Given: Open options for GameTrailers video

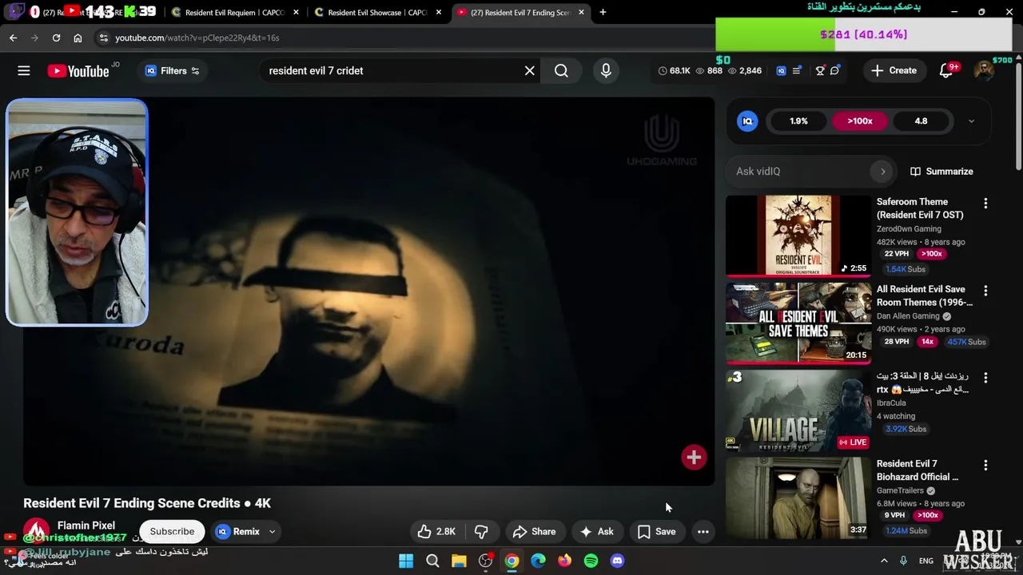Looking at the screenshot, I should pos(985,465).
